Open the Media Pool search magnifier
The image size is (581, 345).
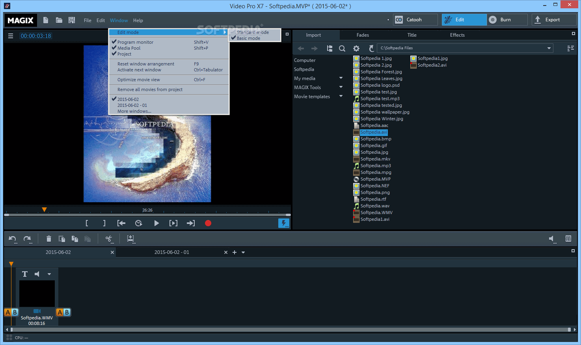pyautogui.click(x=342, y=48)
